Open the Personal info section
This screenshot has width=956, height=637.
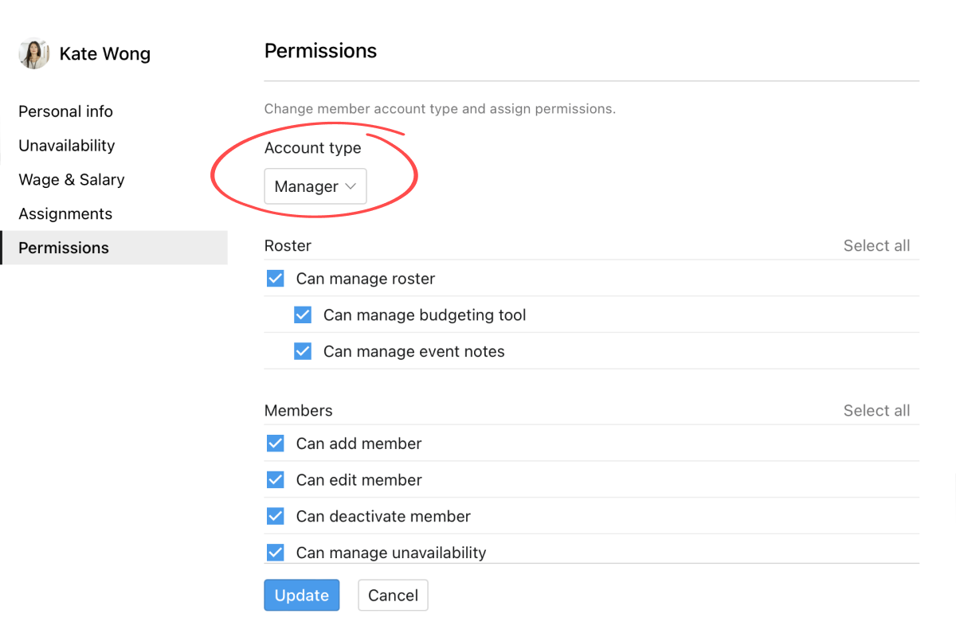click(x=65, y=111)
